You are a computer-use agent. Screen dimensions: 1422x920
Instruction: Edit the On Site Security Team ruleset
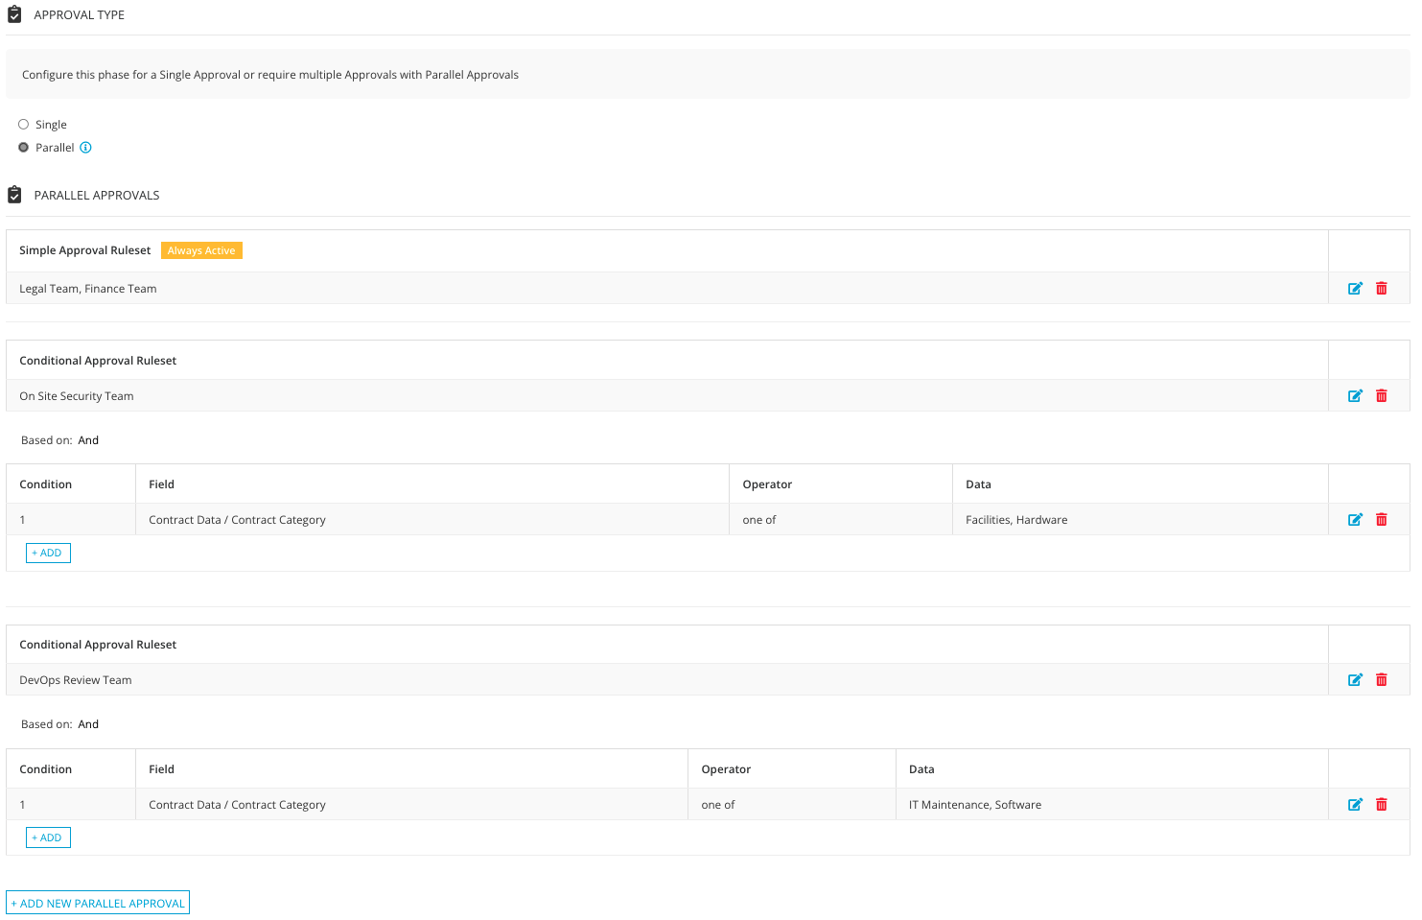pyautogui.click(x=1355, y=395)
